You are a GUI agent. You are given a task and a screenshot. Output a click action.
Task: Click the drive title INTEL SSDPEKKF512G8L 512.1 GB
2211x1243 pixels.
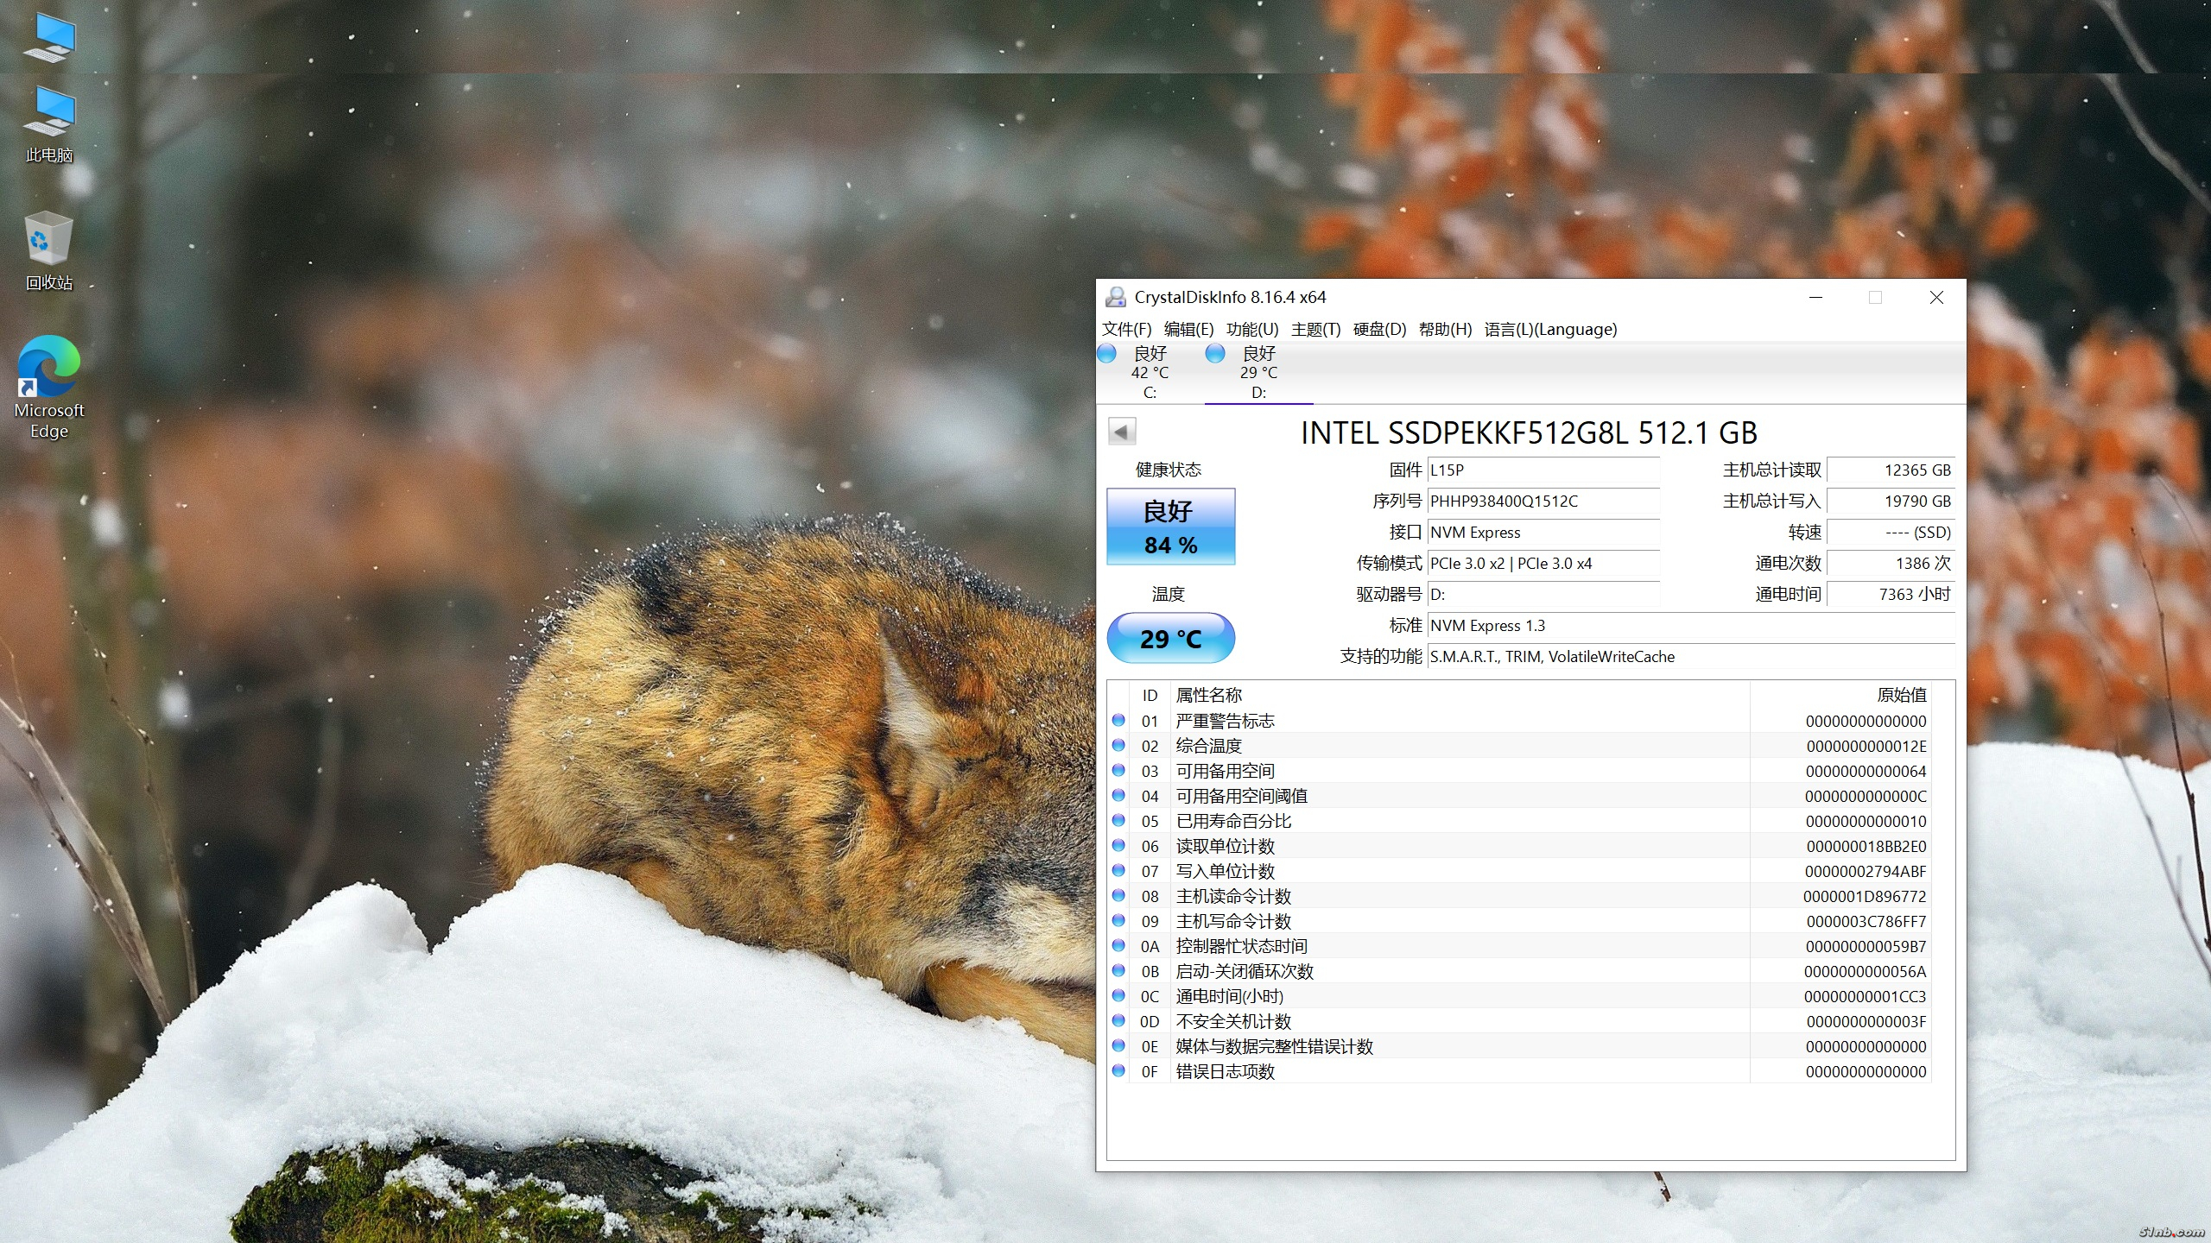click(1529, 432)
